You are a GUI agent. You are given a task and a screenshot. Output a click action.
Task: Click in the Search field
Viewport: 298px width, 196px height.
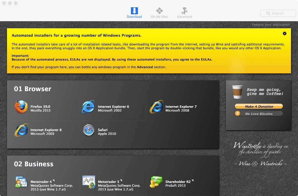pyautogui.click(x=278, y=13)
